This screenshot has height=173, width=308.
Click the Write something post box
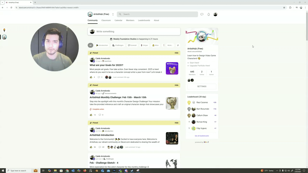point(134,32)
